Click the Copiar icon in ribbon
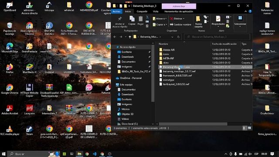Viewport: 279px width, 157px height. tap(132, 18)
